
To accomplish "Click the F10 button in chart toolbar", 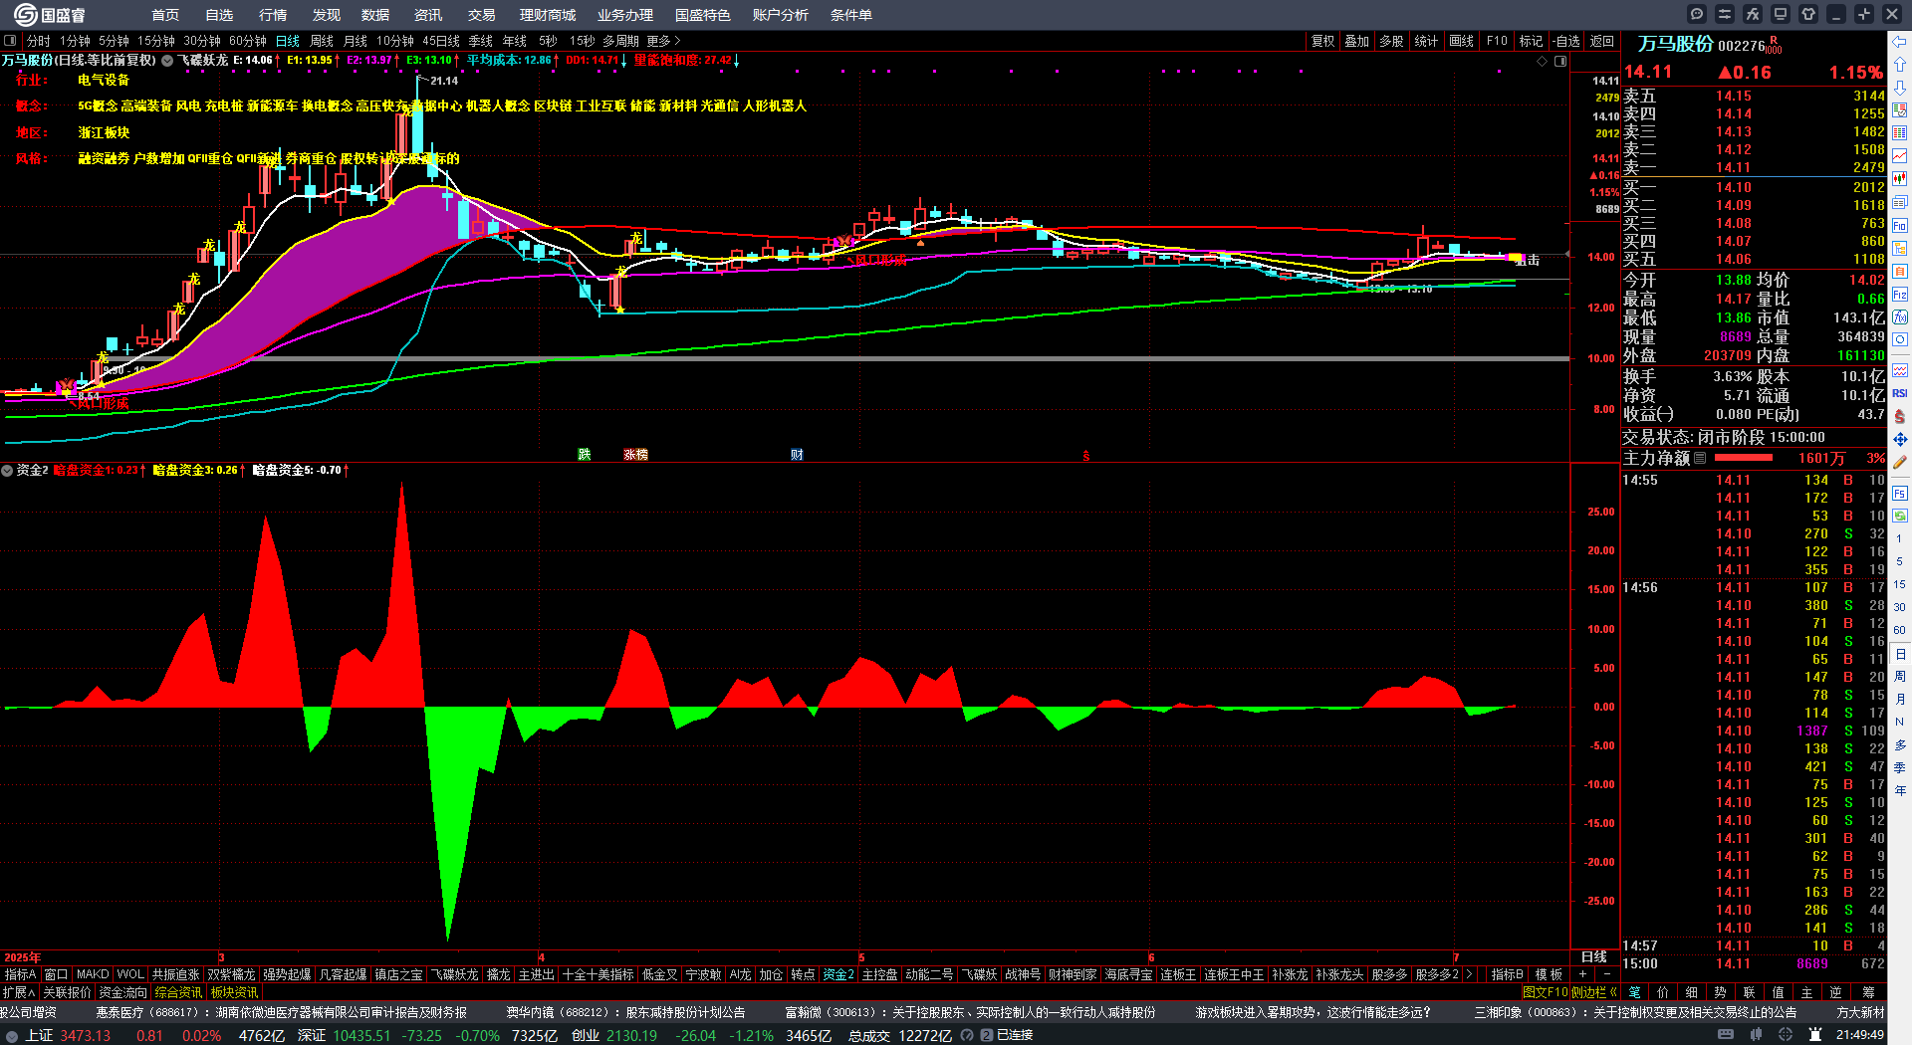I will 1497,41.
